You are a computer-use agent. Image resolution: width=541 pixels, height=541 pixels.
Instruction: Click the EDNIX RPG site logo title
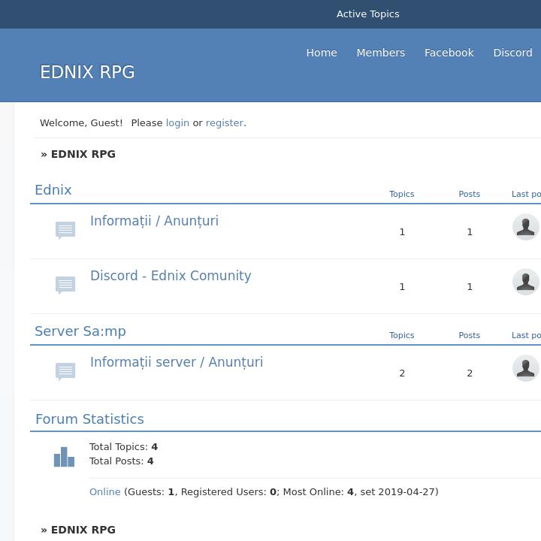(x=87, y=72)
